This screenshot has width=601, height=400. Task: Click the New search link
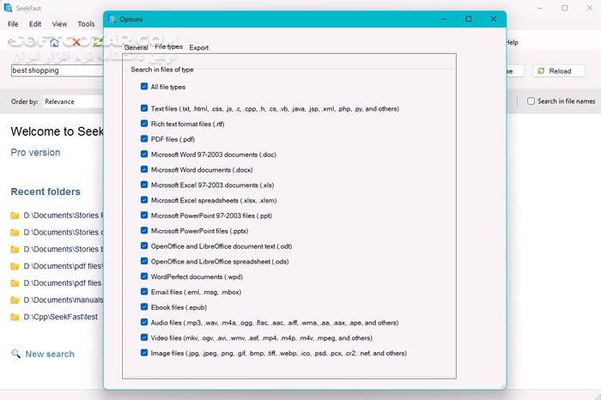coord(50,354)
